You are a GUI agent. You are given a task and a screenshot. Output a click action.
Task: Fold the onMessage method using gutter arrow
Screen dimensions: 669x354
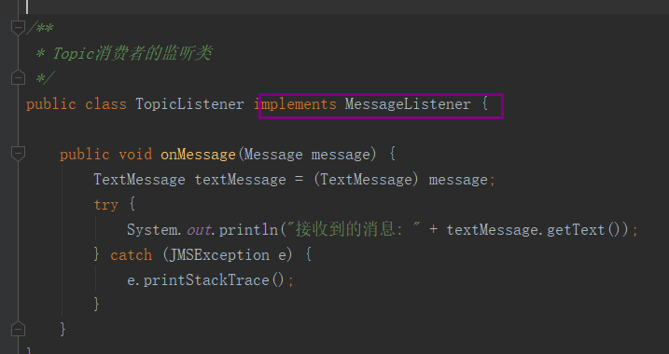18,154
